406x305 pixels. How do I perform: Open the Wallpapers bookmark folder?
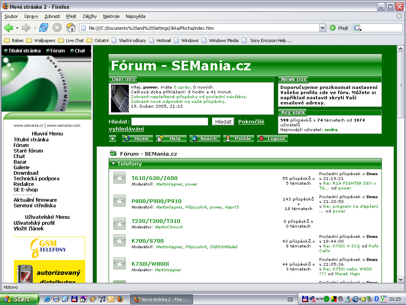tap(41, 41)
